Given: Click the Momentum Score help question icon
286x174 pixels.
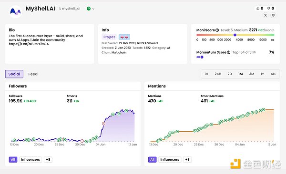Looking at the screenshot, I should (228, 52).
